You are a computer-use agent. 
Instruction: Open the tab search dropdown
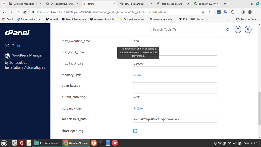4,4
